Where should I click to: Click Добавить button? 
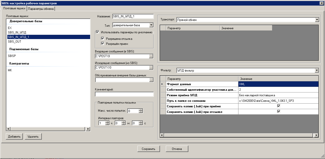14,137
